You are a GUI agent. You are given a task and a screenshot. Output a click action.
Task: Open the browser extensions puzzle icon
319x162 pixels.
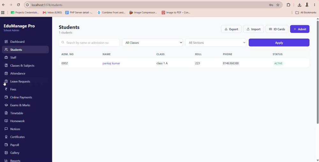(x=288, y=5)
